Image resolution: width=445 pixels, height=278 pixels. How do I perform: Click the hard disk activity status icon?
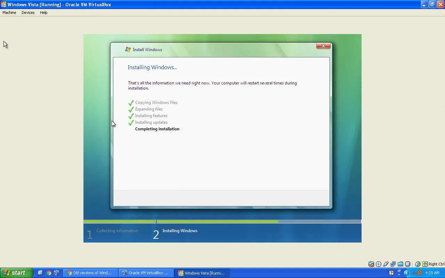[x=371, y=264]
